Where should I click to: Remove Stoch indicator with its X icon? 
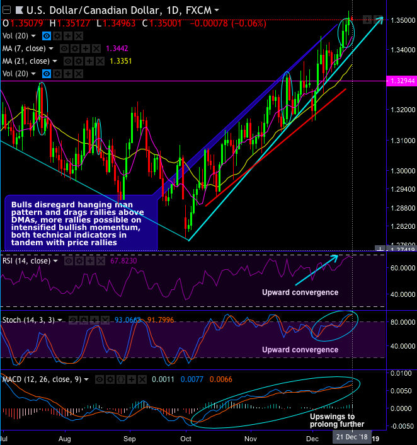click(105, 320)
